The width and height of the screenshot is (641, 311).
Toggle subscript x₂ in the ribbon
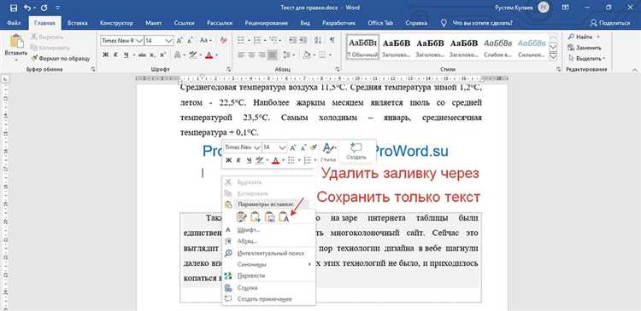click(151, 55)
